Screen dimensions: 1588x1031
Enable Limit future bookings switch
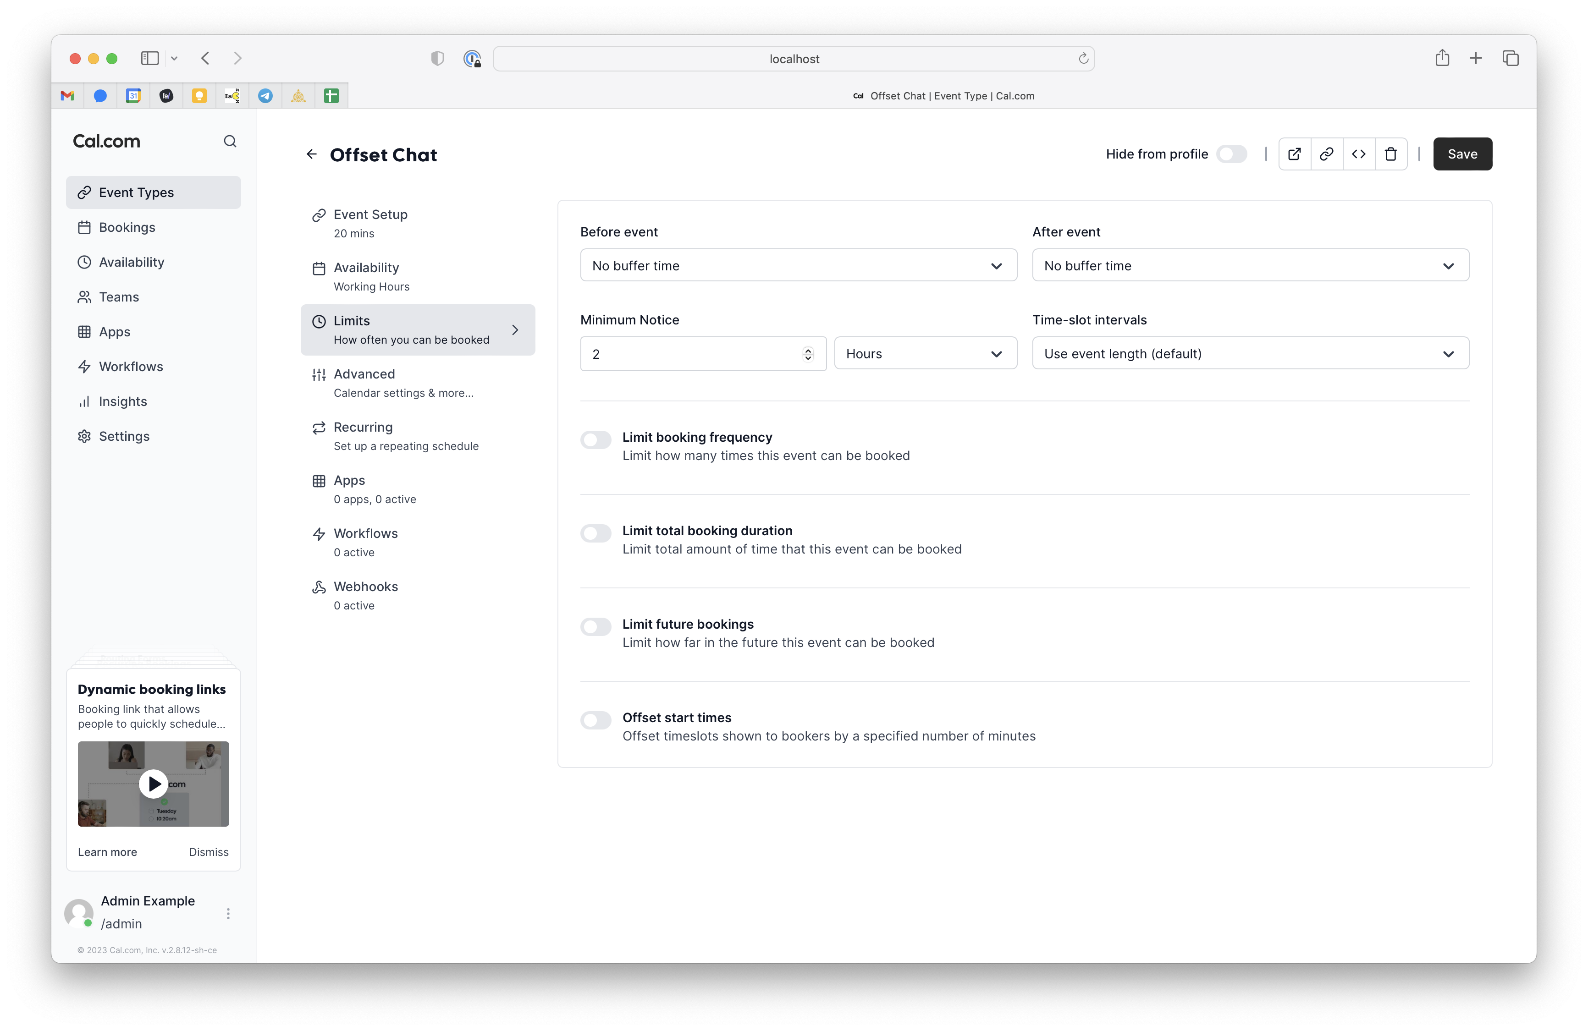(595, 626)
